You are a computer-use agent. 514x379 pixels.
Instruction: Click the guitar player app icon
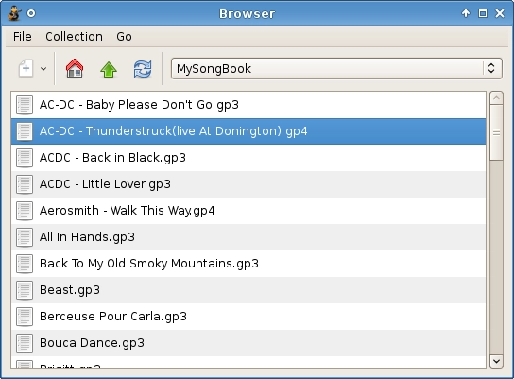click(14, 13)
